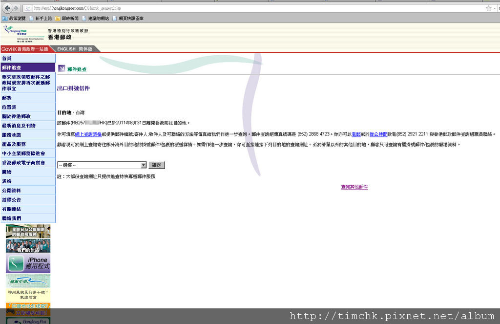Open 聯絡我們 in the sidebar
Screen dimensions: 500x324
coord(28,218)
